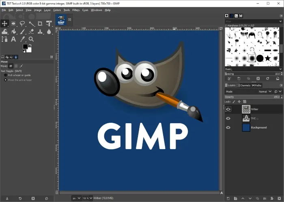Screen dimensions: 284x202
Task: Select the Paths tool
Action: (x=4, y=39)
